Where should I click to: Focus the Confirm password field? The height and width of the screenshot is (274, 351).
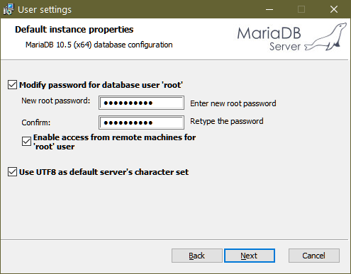tap(141, 122)
